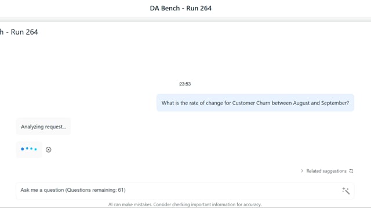Click the 23:53 timestamp above the message

(x=185, y=84)
